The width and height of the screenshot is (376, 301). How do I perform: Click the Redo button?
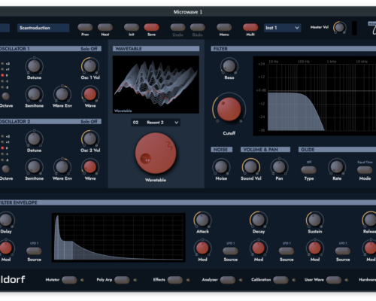point(198,27)
